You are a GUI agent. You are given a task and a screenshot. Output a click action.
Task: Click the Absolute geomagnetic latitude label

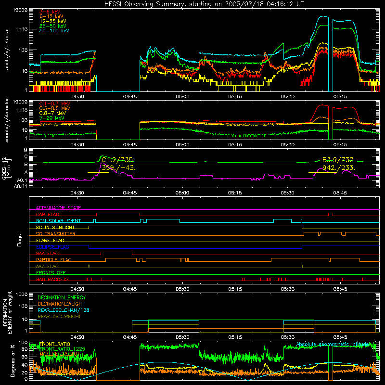333,344
